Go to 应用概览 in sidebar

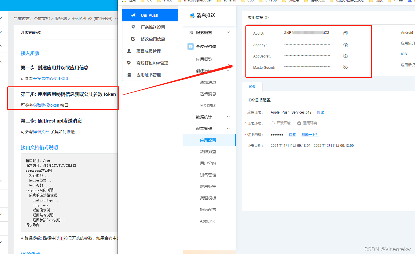(x=204, y=59)
